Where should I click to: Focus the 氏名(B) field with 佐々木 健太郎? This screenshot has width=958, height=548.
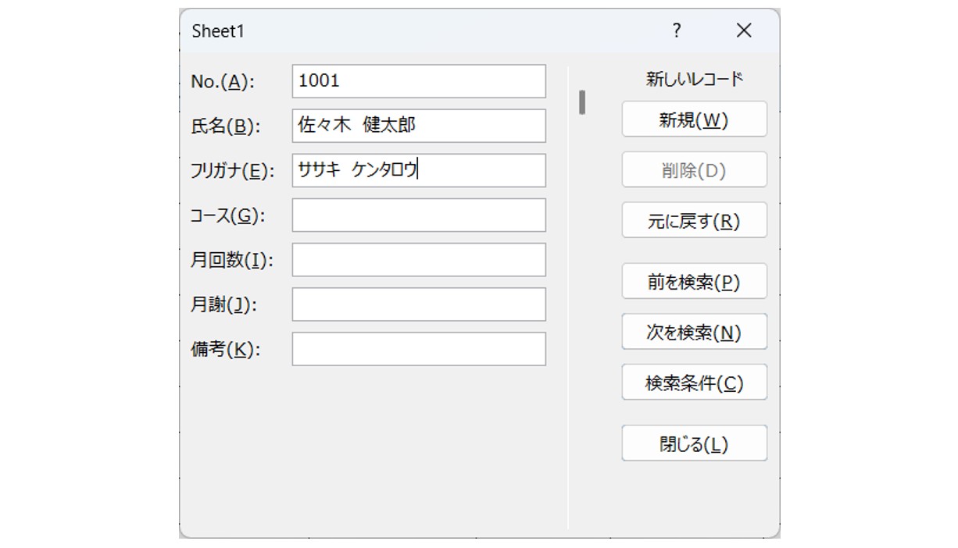419,126
